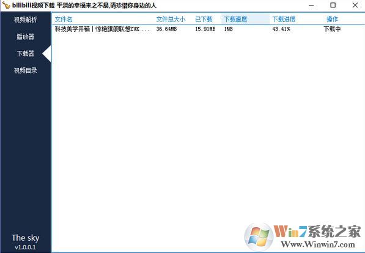Click the 下载中 status cell
Image resolution: width=365 pixels, height=253 pixels.
(332, 29)
